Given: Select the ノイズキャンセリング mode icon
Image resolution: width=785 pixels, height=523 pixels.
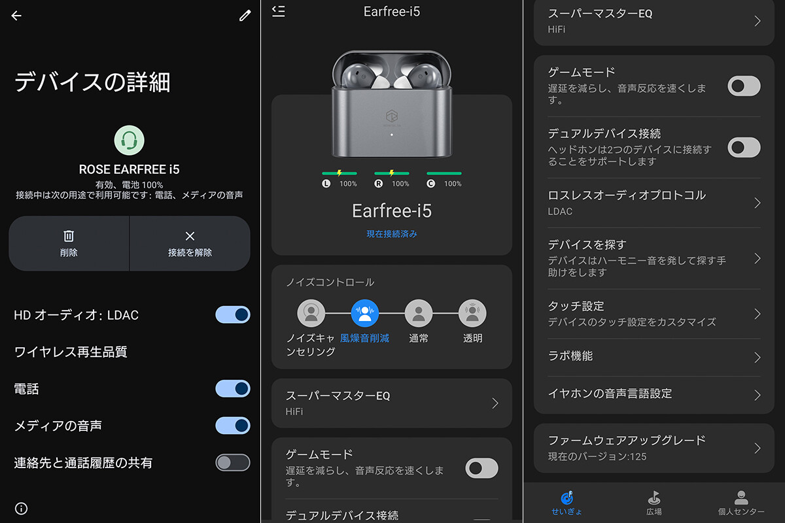Looking at the screenshot, I should 311,313.
